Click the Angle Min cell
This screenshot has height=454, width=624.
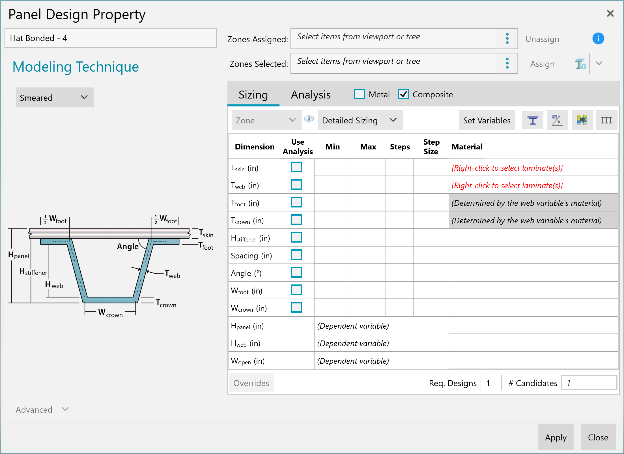(x=332, y=273)
